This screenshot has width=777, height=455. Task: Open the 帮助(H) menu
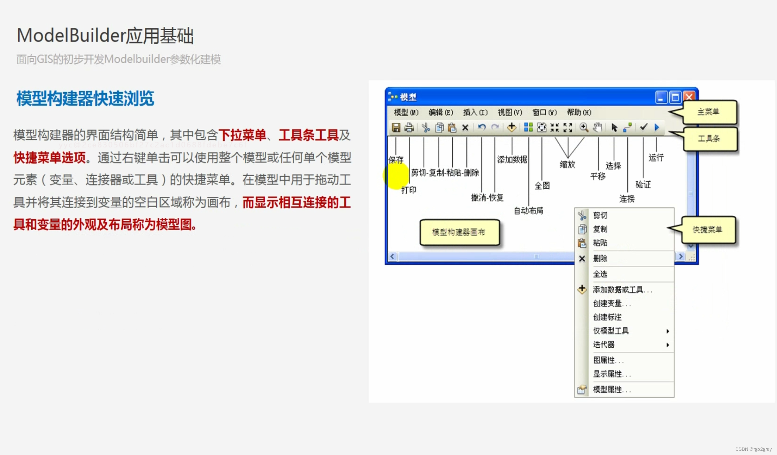579,112
